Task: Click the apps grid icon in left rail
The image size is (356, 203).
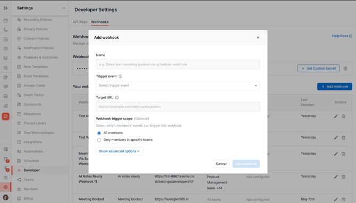Action: click(6, 149)
